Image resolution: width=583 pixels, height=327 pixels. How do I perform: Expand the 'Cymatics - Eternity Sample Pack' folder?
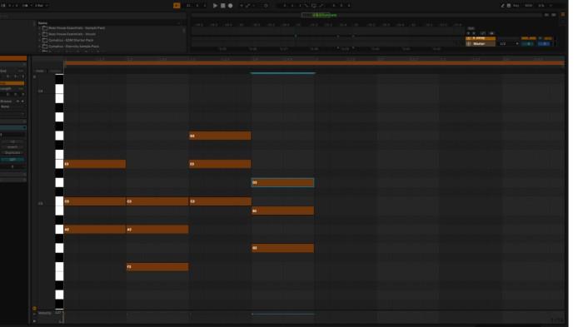tap(39, 47)
